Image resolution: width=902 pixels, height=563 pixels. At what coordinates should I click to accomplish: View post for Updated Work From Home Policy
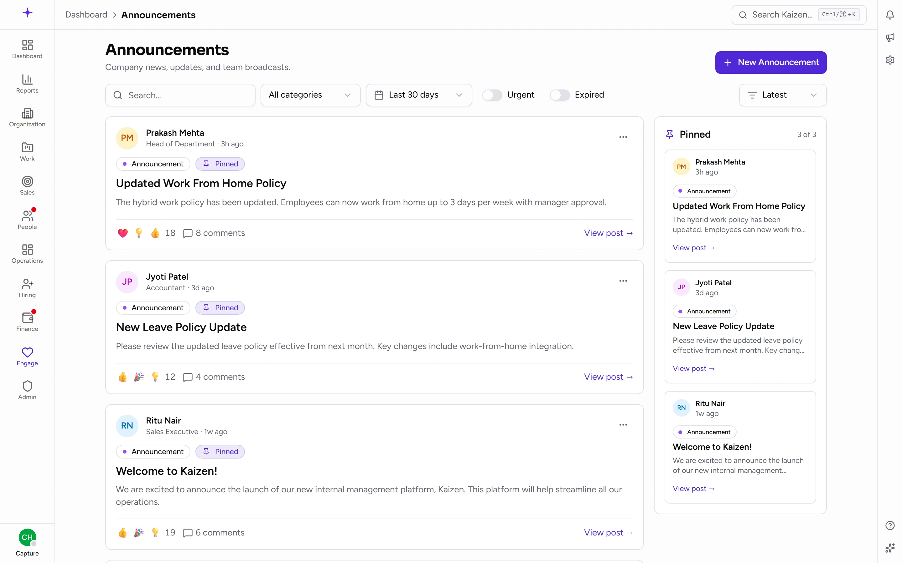608,233
